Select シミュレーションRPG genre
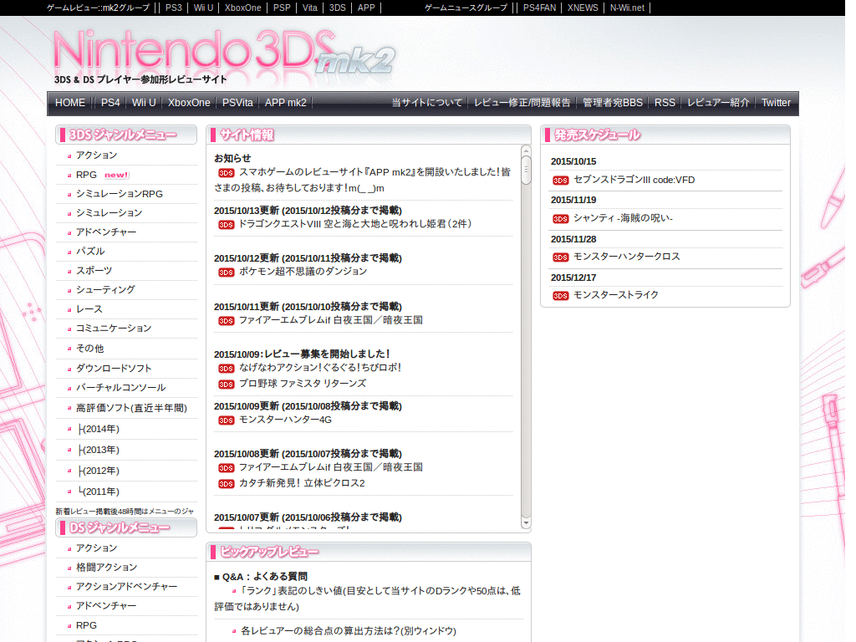 coord(119,194)
